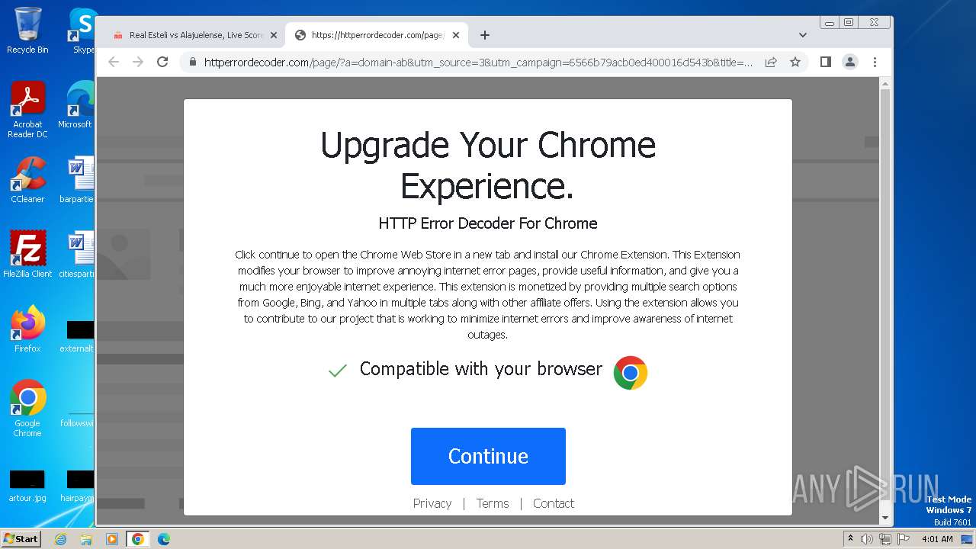The width and height of the screenshot is (976, 549).
Task: Open the network tray icon
Action: 885,539
